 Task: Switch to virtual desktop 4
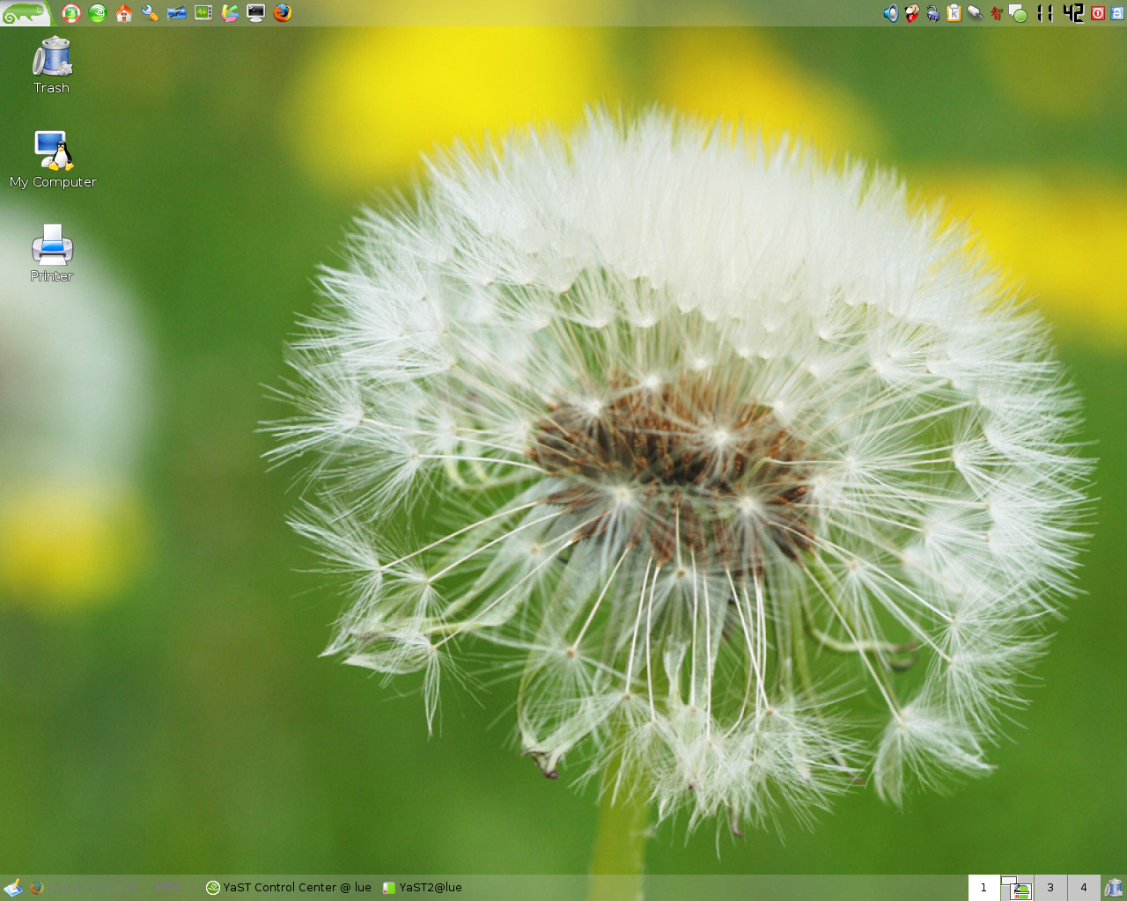[x=1084, y=888]
